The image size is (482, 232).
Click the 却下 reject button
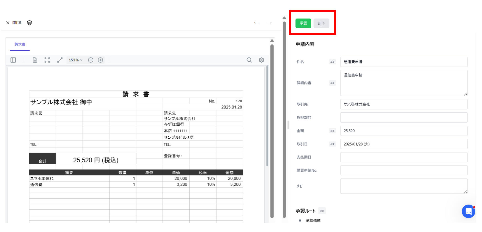(321, 23)
